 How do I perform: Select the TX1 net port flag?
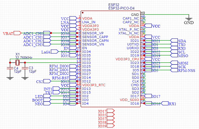pos(57,92)
